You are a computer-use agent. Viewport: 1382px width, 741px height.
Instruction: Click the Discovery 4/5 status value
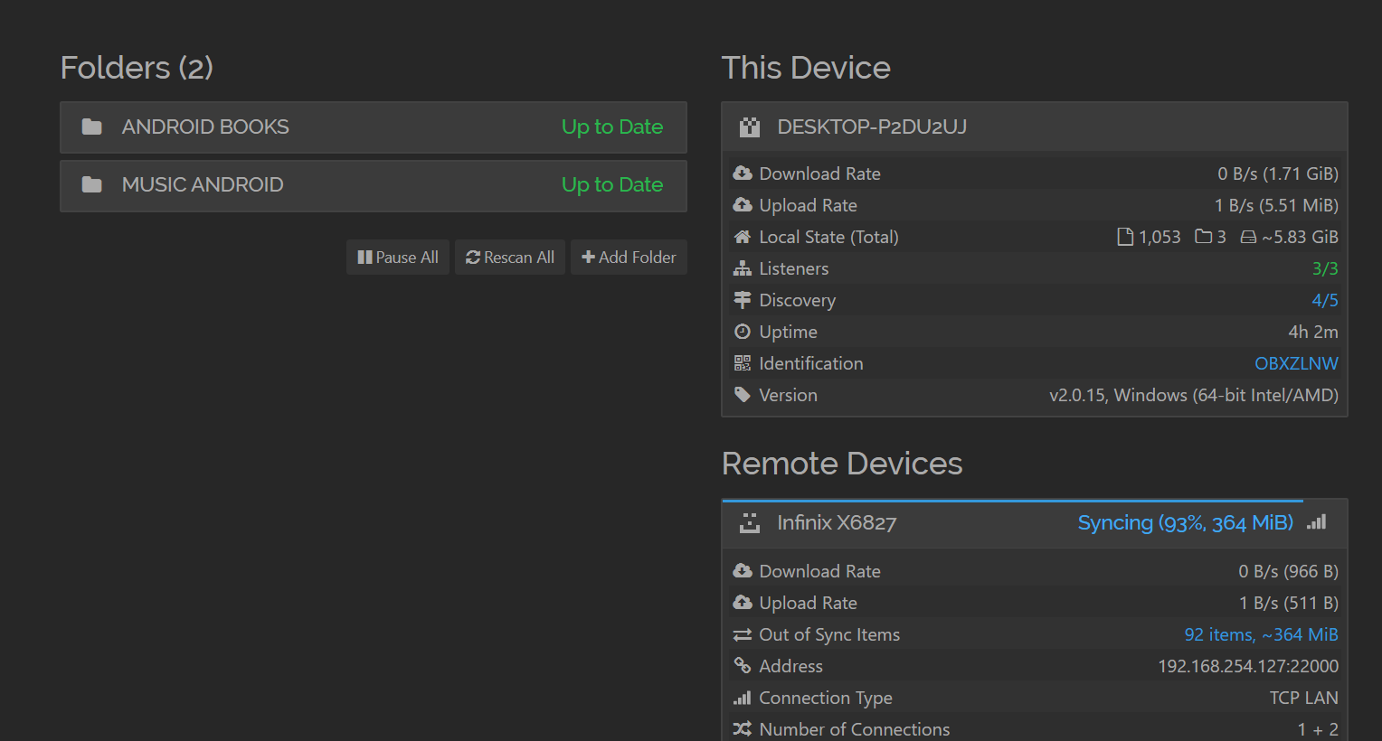click(x=1324, y=300)
